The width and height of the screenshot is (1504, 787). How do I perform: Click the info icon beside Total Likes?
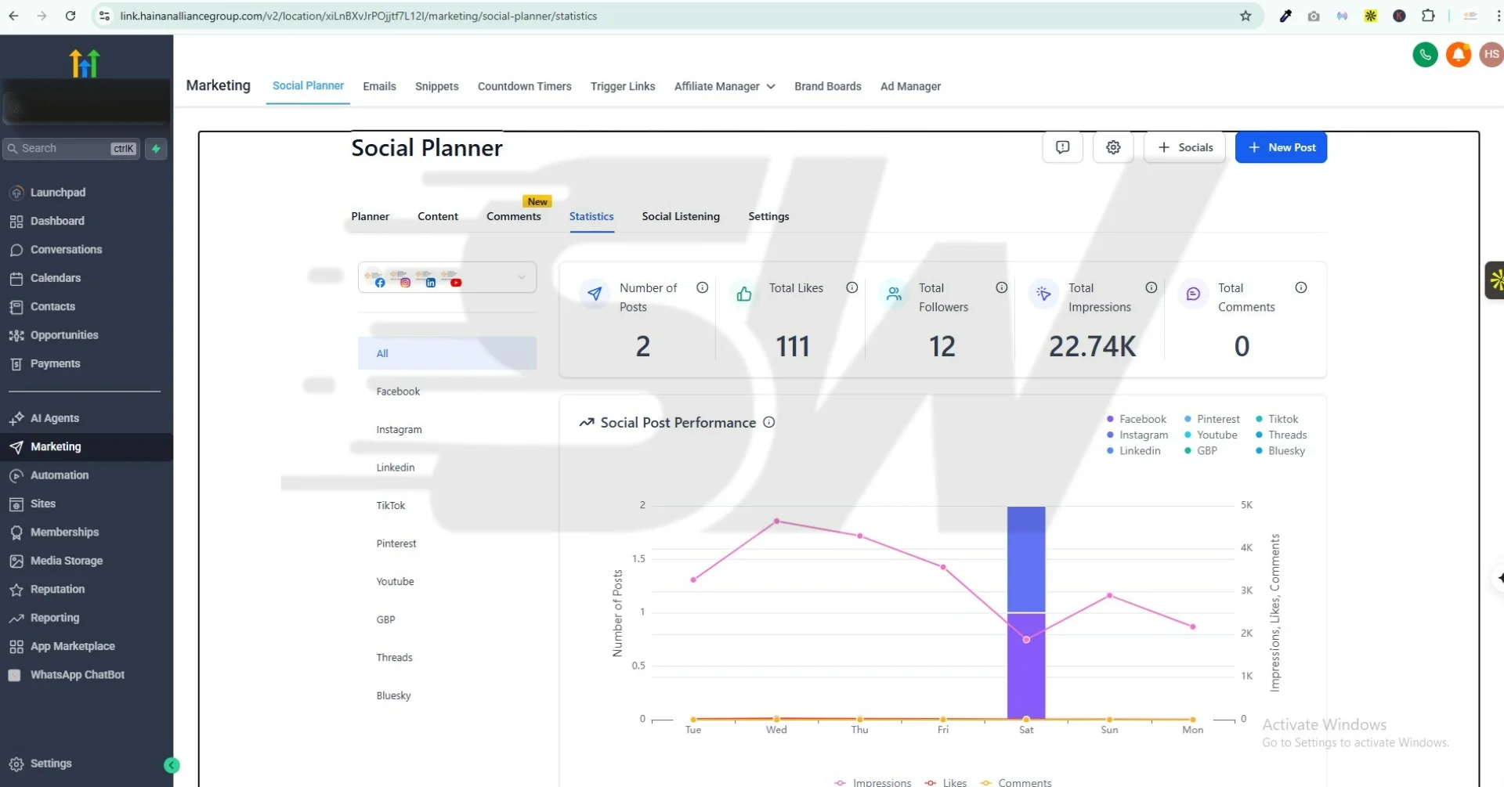click(851, 288)
